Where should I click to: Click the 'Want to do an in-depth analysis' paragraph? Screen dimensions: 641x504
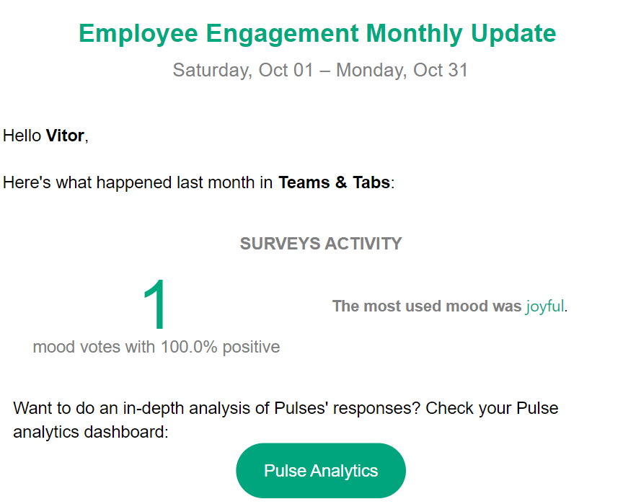(286, 420)
